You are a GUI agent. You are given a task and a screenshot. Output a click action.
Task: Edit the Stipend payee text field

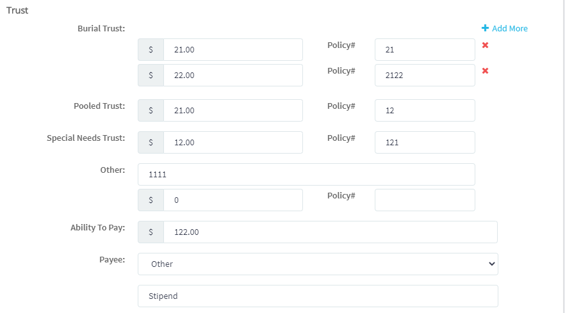pyautogui.click(x=318, y=296)
